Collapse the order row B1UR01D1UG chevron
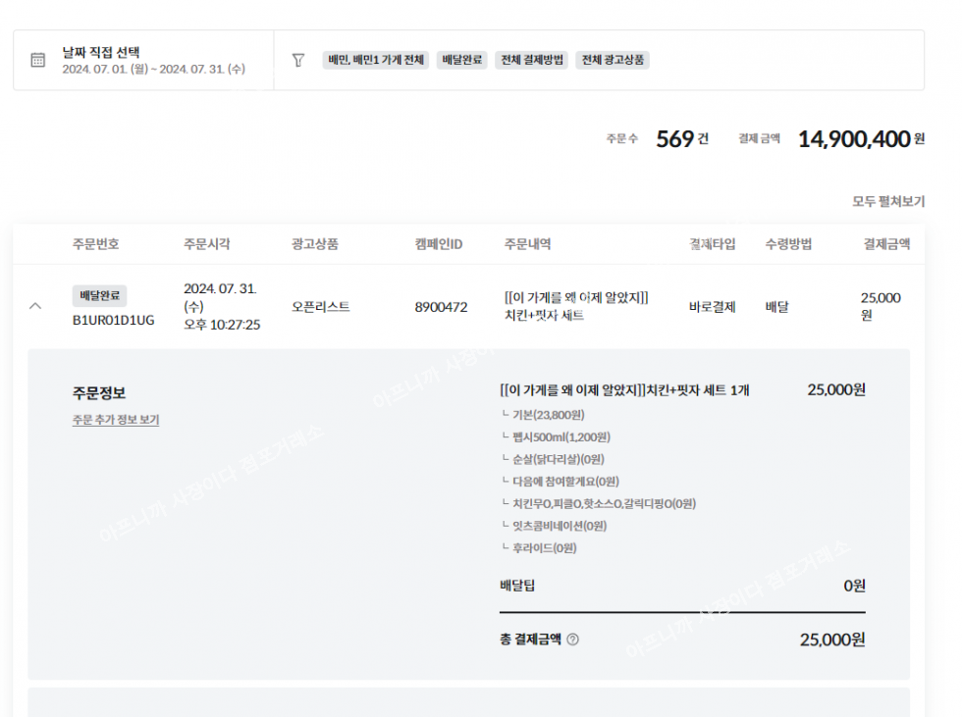The height and width of the screenshot is (717, 962). (x=36, y=306)
